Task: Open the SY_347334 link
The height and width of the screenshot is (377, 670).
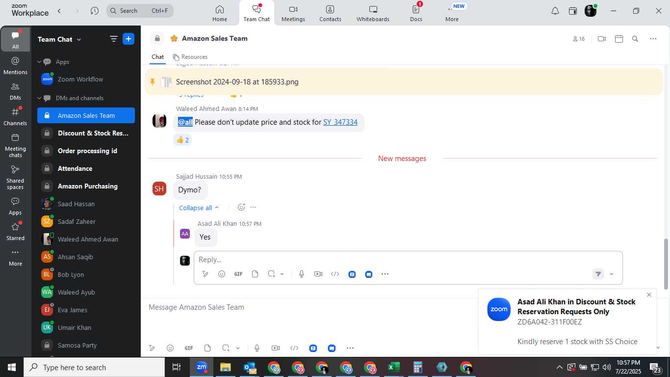Action: coord(340,122)
